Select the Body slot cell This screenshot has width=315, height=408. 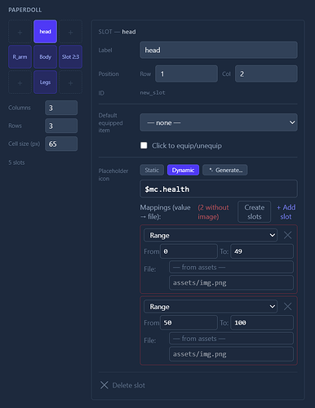click(45, 57)
